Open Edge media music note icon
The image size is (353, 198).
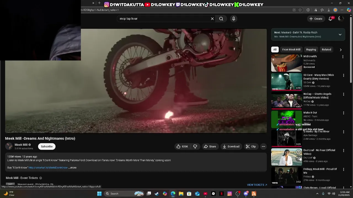click(315, 10)
